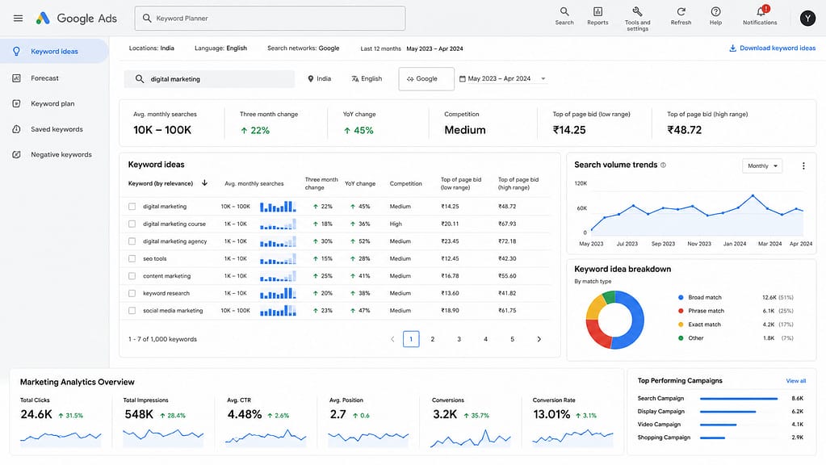Image resolution: width=826 pixels, height=465 pixels.
Task: Click the download icon beside Download keyword ideas
Action: 732,48
